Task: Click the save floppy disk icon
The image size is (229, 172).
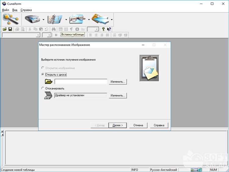Action: 10,29
